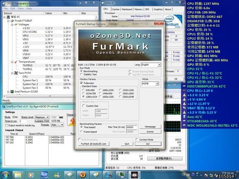
Task: Switch to FurMark taskbar icon
Action: click(134, 175)
